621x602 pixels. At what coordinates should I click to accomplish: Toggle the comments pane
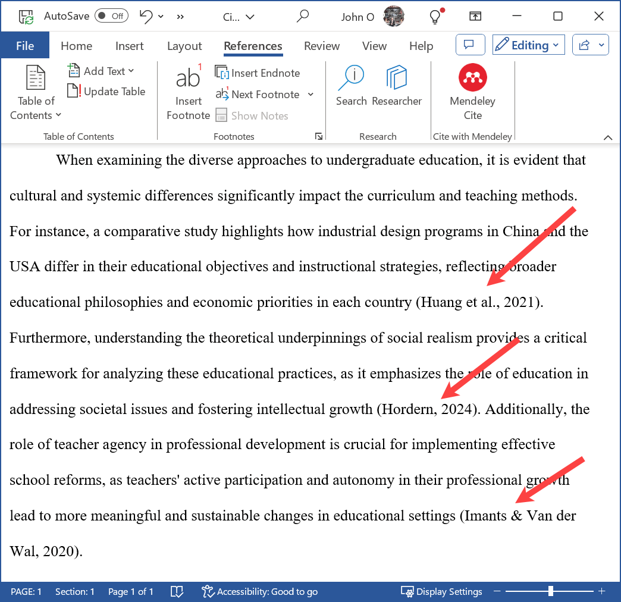[470, 45]
